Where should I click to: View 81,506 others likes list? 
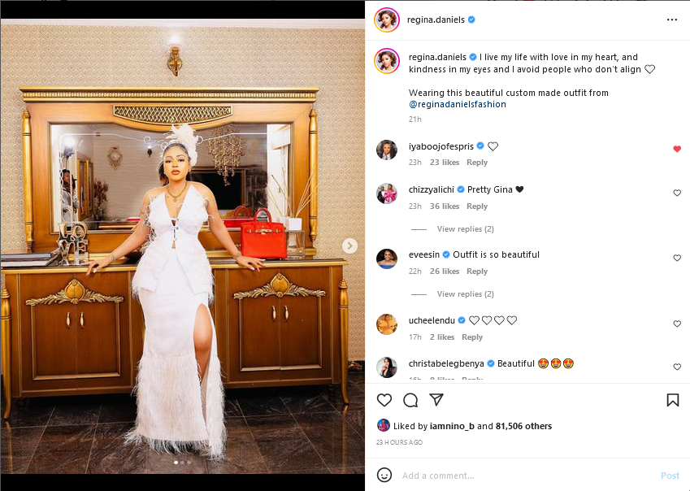523,426
